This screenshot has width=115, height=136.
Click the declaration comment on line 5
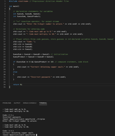33,11
